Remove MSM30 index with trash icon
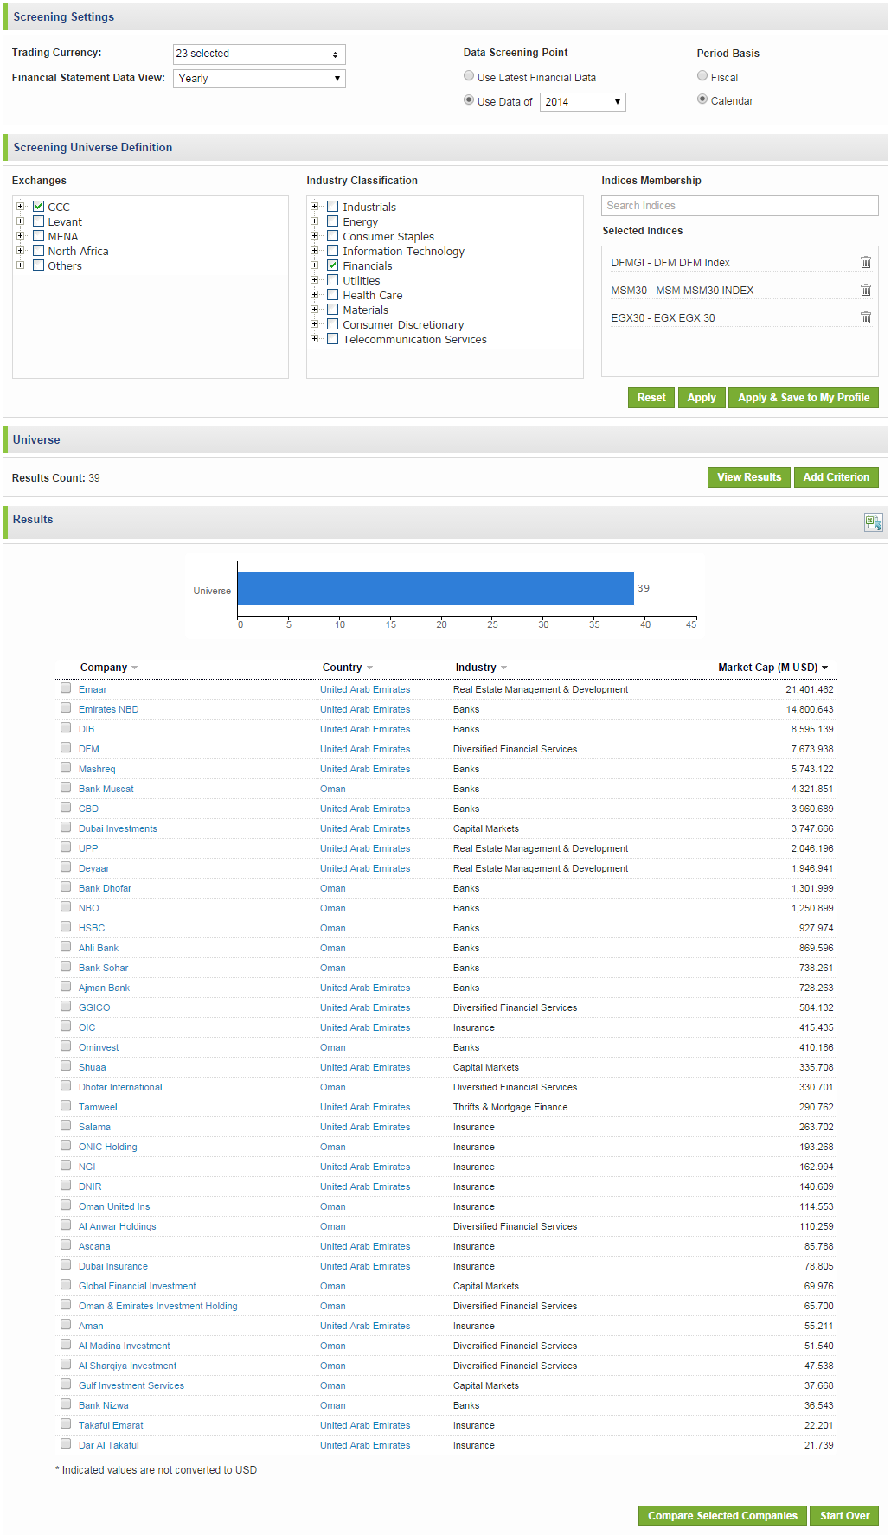 [865, 290]
